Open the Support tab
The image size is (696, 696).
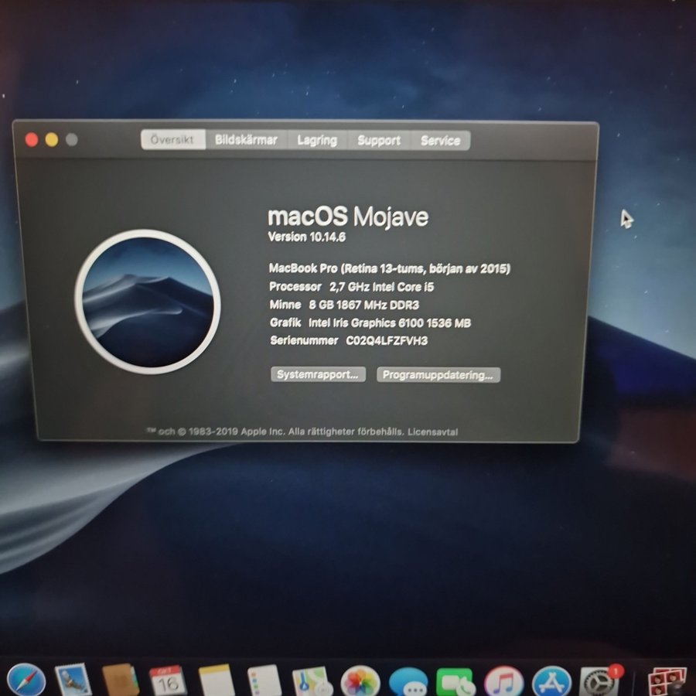pyautogui.click(x=379, y=141)
